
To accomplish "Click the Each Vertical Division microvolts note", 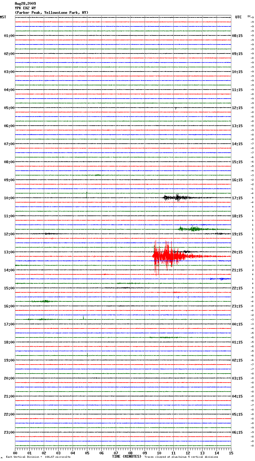I will tap(38, 457).
